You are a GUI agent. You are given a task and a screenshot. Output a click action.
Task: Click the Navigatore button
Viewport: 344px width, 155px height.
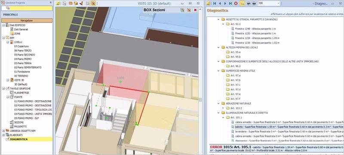click(x=27, y=20)
